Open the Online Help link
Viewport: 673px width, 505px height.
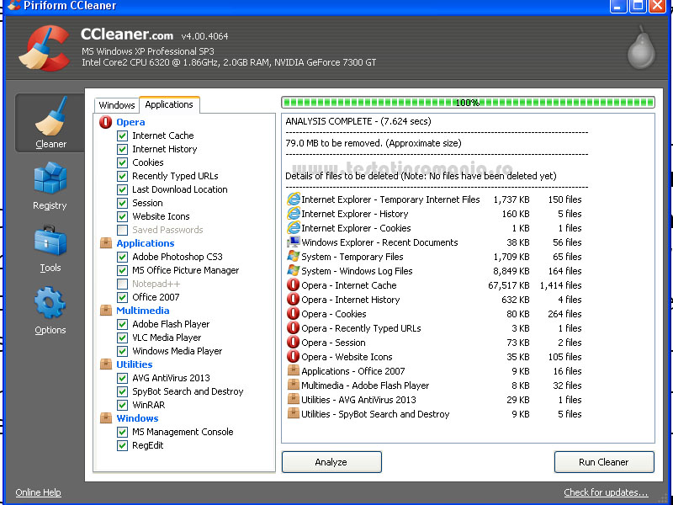pos(38,492)
